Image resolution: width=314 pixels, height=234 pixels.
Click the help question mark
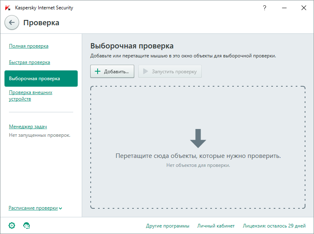[x=264, y=8]
